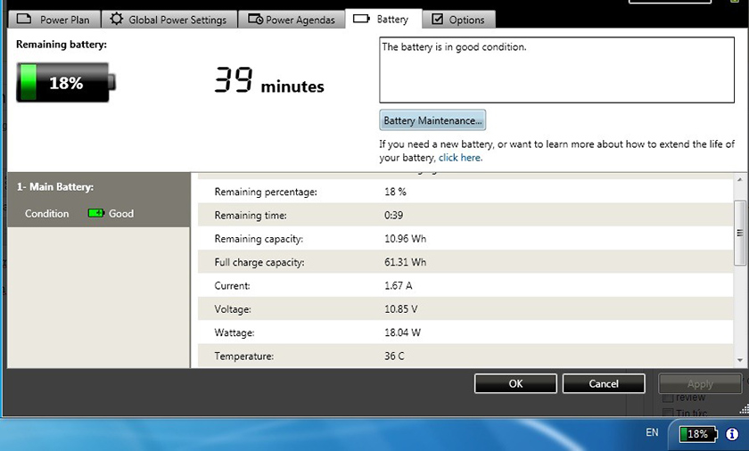Image resolution: width=749 pixels, height=451 pixels.
Task: Confirm with the OK button
Action: tap(515, 383)
